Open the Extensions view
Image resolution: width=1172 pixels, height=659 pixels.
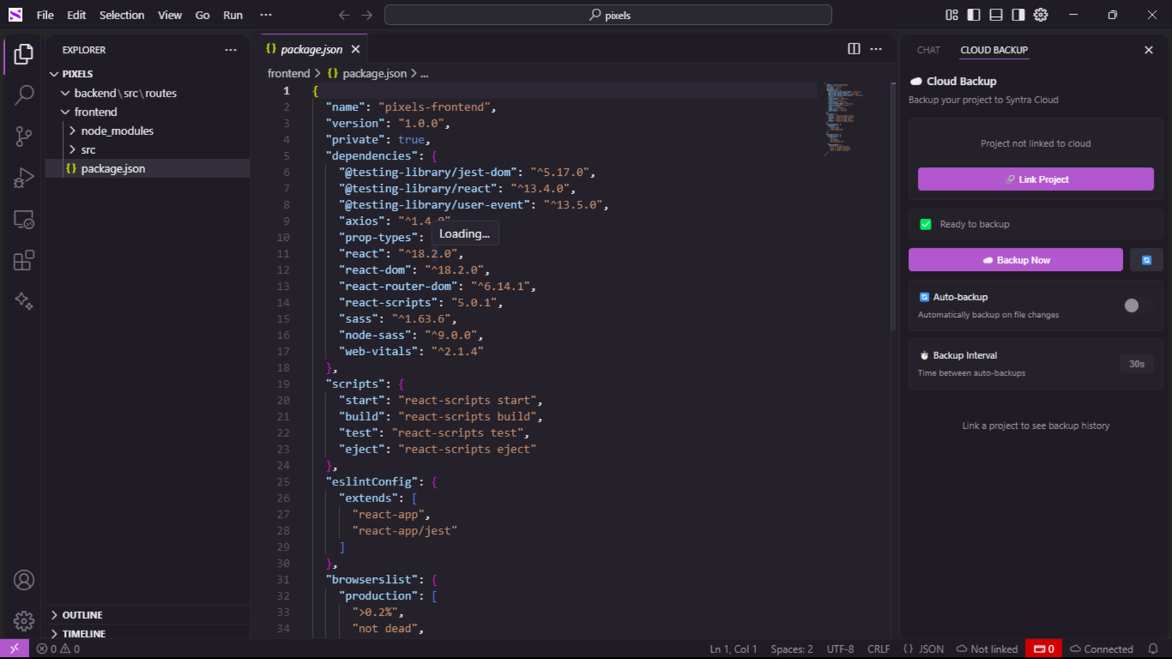24,261
